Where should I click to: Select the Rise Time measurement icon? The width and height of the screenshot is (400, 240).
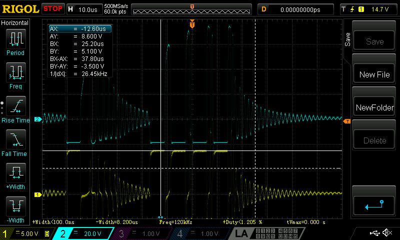click(15, 106)
